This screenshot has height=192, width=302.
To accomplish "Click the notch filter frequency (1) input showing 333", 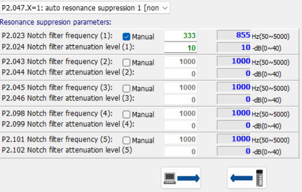I will (x=181, y=36).
